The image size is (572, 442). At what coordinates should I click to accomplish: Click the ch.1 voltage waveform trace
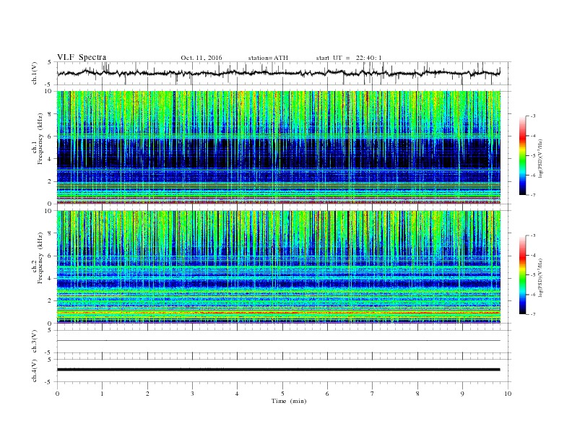(279, 73)
